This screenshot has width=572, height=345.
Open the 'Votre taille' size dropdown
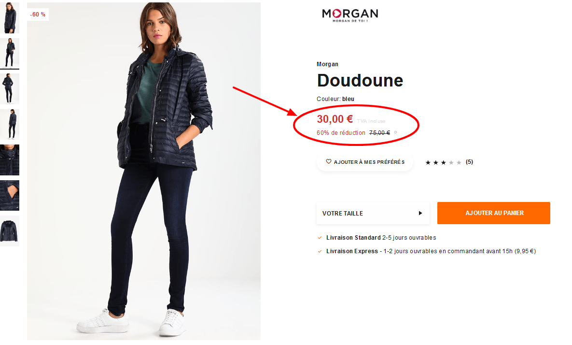tap(372, 213)
